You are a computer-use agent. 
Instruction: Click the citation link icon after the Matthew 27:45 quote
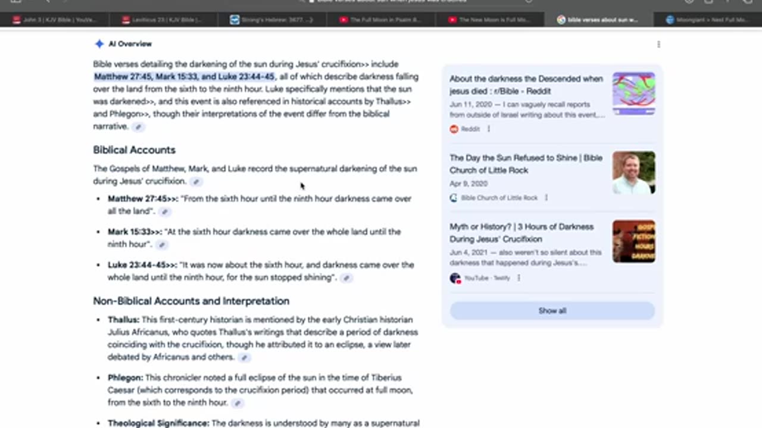(x=165, y=212)
